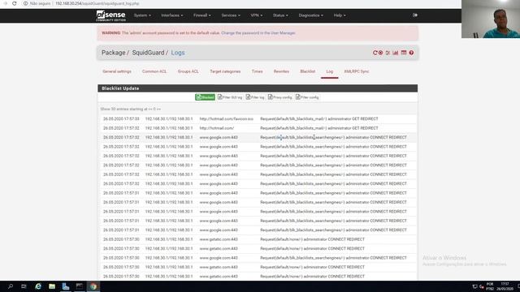Click the Logs breadcrumb link
520x292 pixels.
tap(178, 53)
